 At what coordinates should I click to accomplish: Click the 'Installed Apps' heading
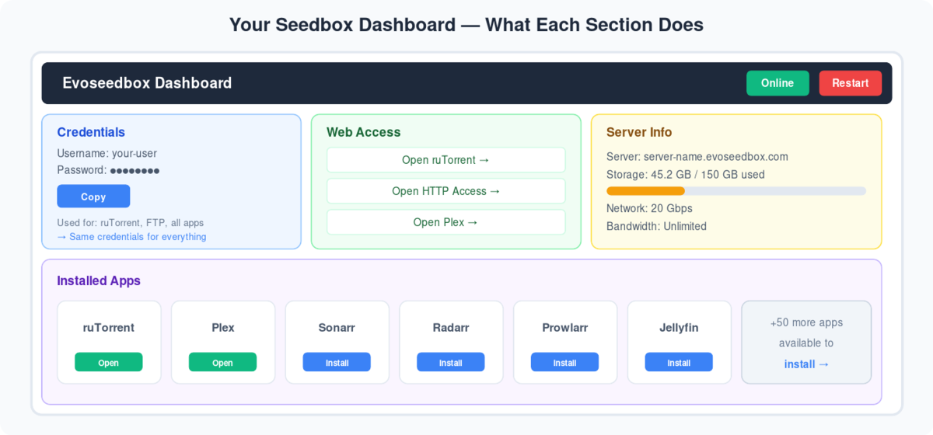point(99,280)
